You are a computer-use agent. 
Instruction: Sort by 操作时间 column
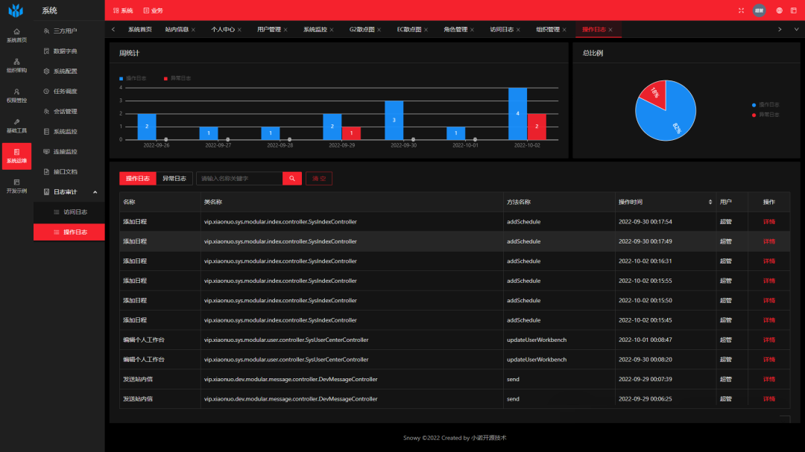click(710, 202)
